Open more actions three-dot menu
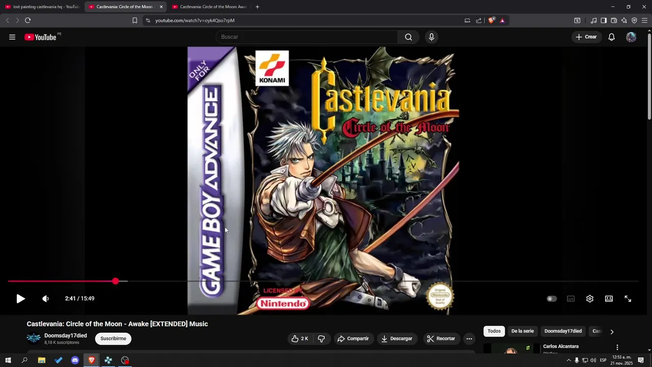This screenshot has width=652, height=367. [x=469, y=338]
